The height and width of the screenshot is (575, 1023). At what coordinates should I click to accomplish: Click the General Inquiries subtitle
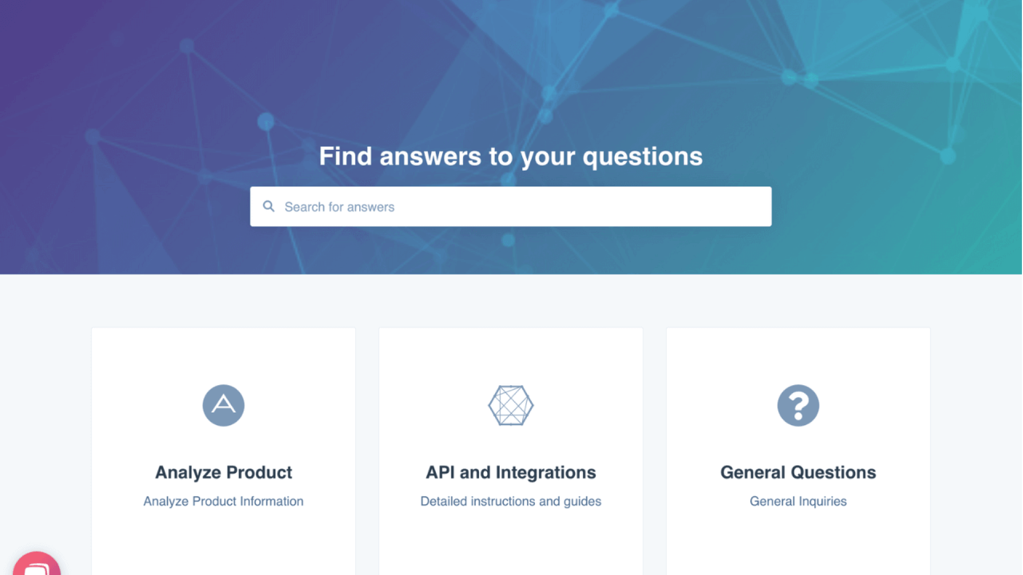point(798,501)
